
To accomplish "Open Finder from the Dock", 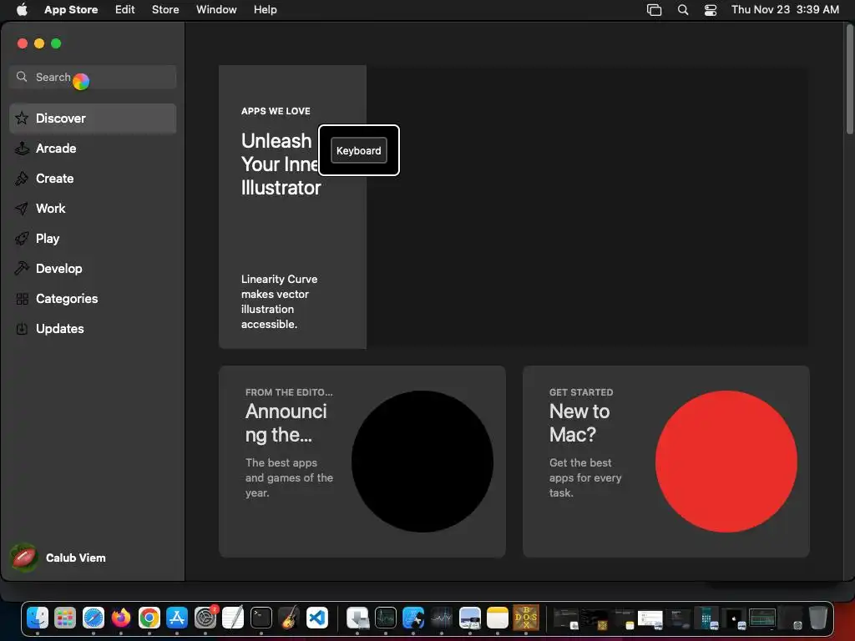I will (x=38, y=618).
